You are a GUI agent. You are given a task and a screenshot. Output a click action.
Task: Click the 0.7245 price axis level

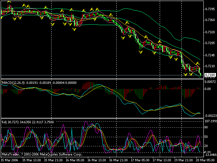210,55
